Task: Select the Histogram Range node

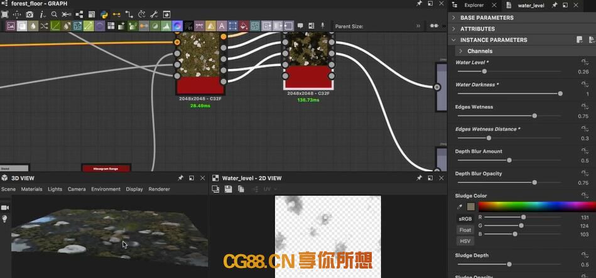Action: [x=106, y=168]
